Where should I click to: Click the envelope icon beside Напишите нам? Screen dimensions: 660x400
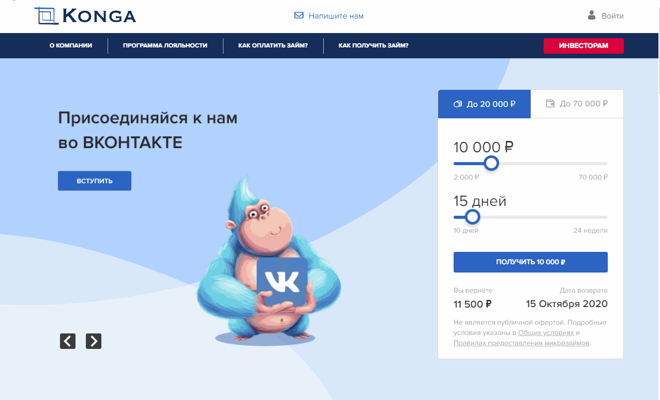(298, 15)
